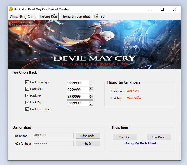The width and height of the screenshot is (187, 166).
Task: Click the ABC123 account name text
Action: (x=133, y=91)
